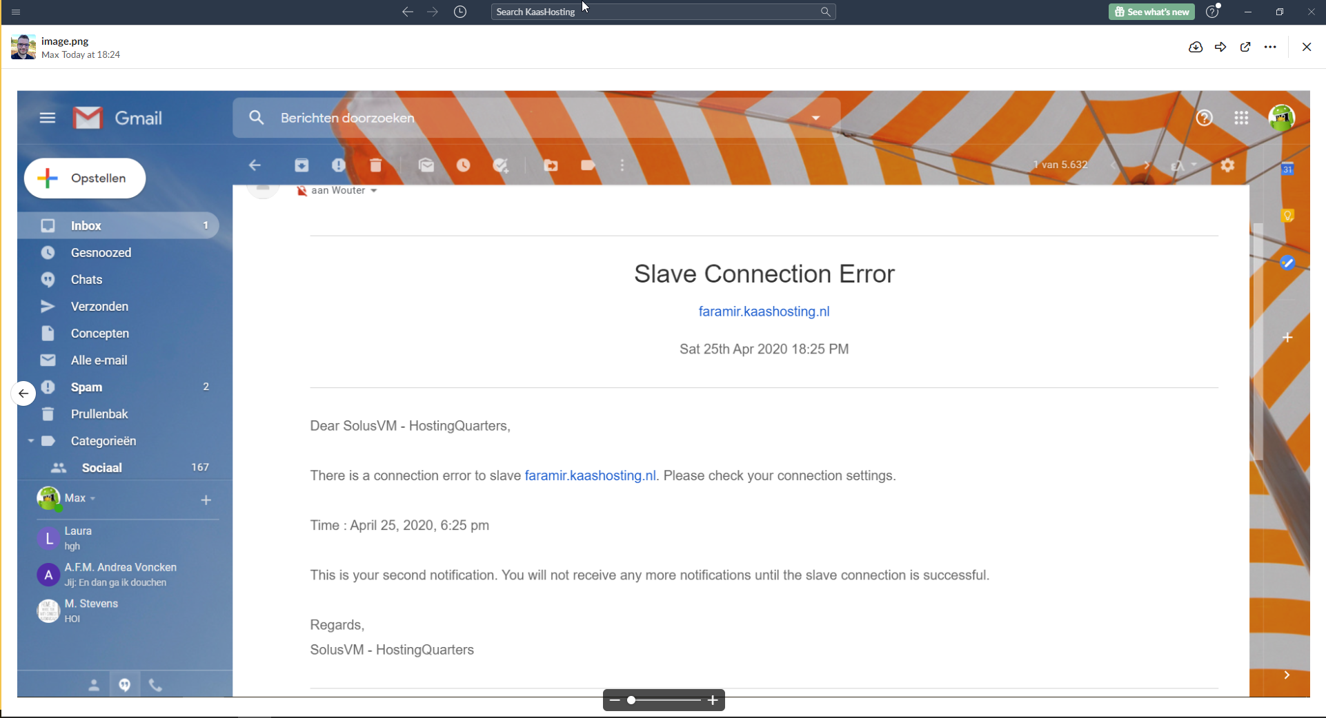This screenshot has width=1326, height=718.
Task: Click the Search KaasHosting field
Action: tap(655, 12)
